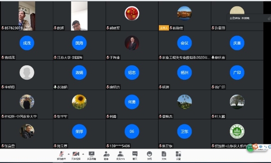Select the sunflower avatar participant tile
271x163 pixels.
pyautogui.click(x=79, y=104)
